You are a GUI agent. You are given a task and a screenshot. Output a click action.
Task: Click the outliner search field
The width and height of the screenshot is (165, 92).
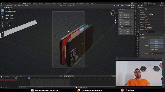point(150,5)
